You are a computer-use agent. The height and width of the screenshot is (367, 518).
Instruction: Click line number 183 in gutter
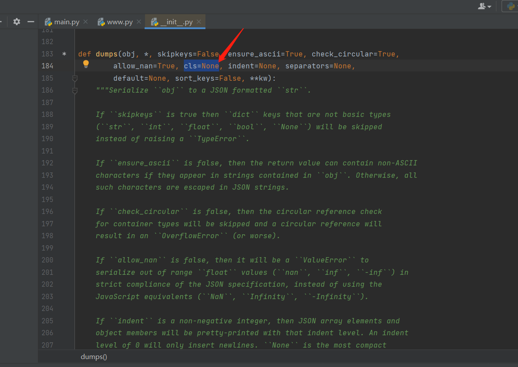tap(47, 54)
